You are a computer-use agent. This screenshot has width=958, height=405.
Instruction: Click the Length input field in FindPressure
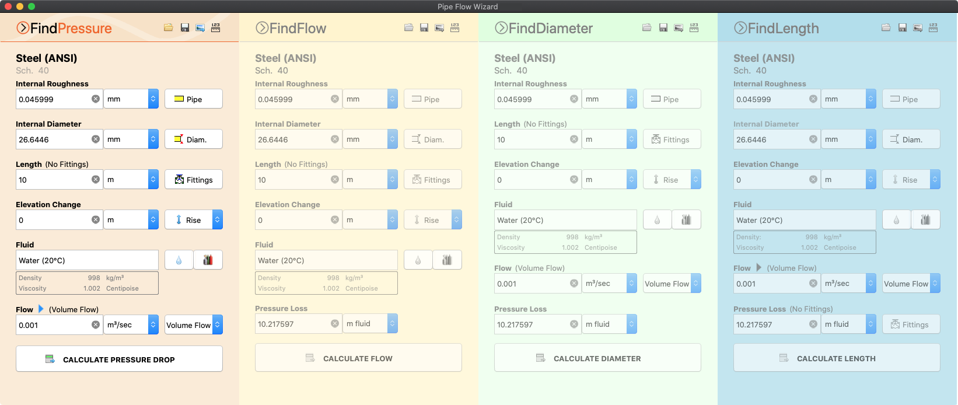point(53,180)
